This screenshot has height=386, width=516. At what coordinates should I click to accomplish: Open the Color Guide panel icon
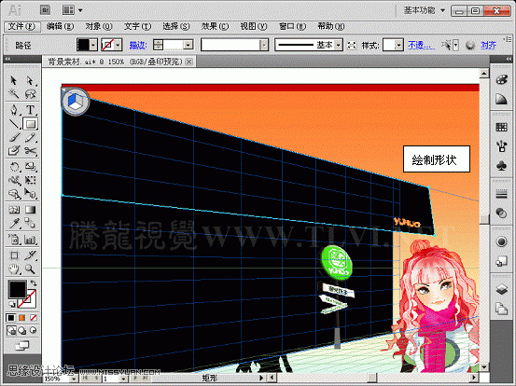(x=501, y=99)
